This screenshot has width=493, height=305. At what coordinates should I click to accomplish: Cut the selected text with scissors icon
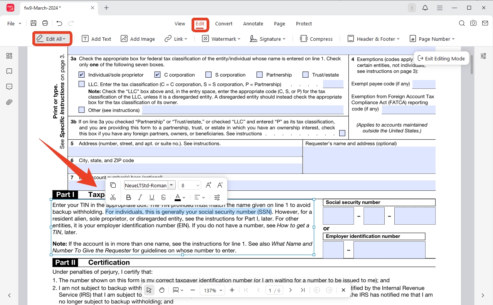tap(113, 197)
